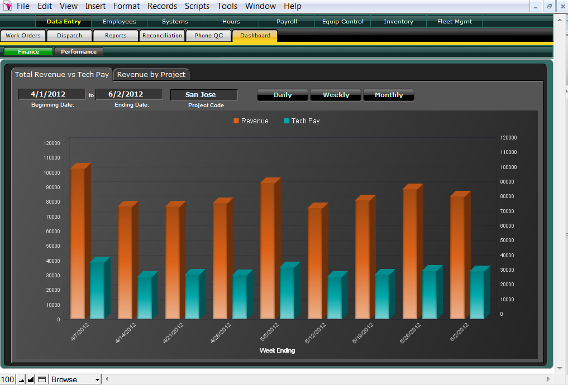Open the Ending Date 6/2/2012 field
Screen dimensions: 568x385
coord(129,94)
